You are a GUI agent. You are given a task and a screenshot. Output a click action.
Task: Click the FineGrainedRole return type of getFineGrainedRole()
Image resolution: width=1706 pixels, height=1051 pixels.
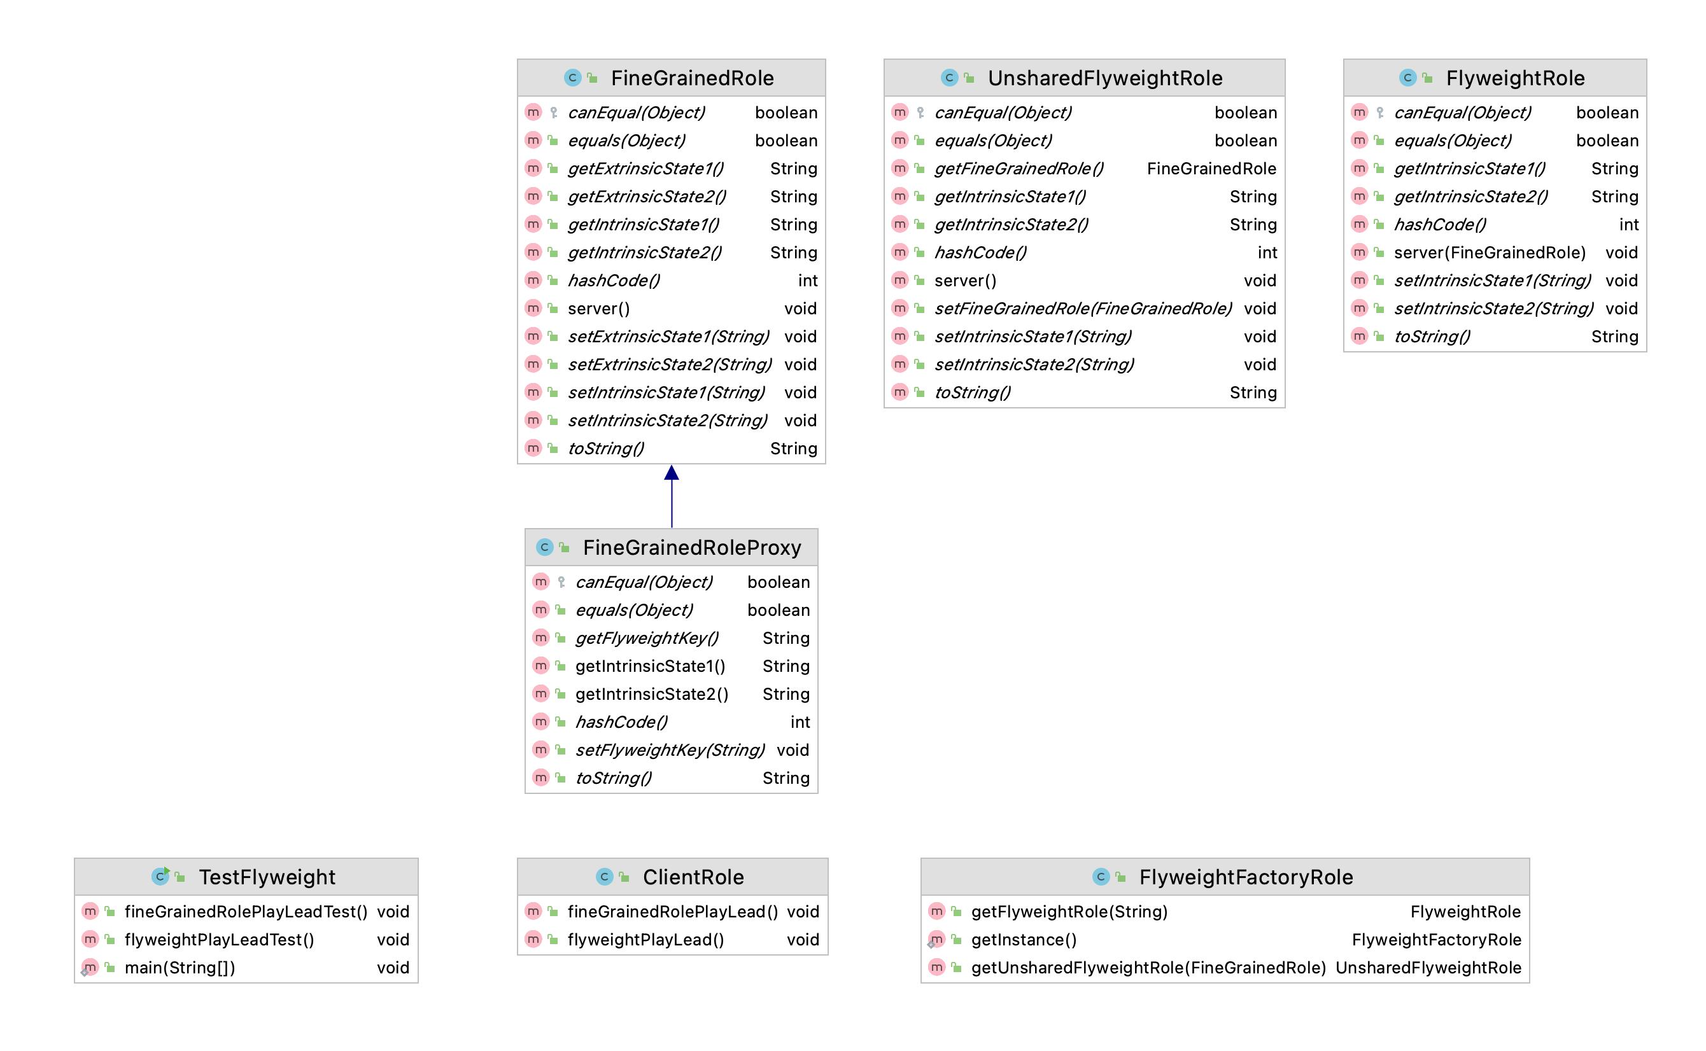click(1211, 169)
